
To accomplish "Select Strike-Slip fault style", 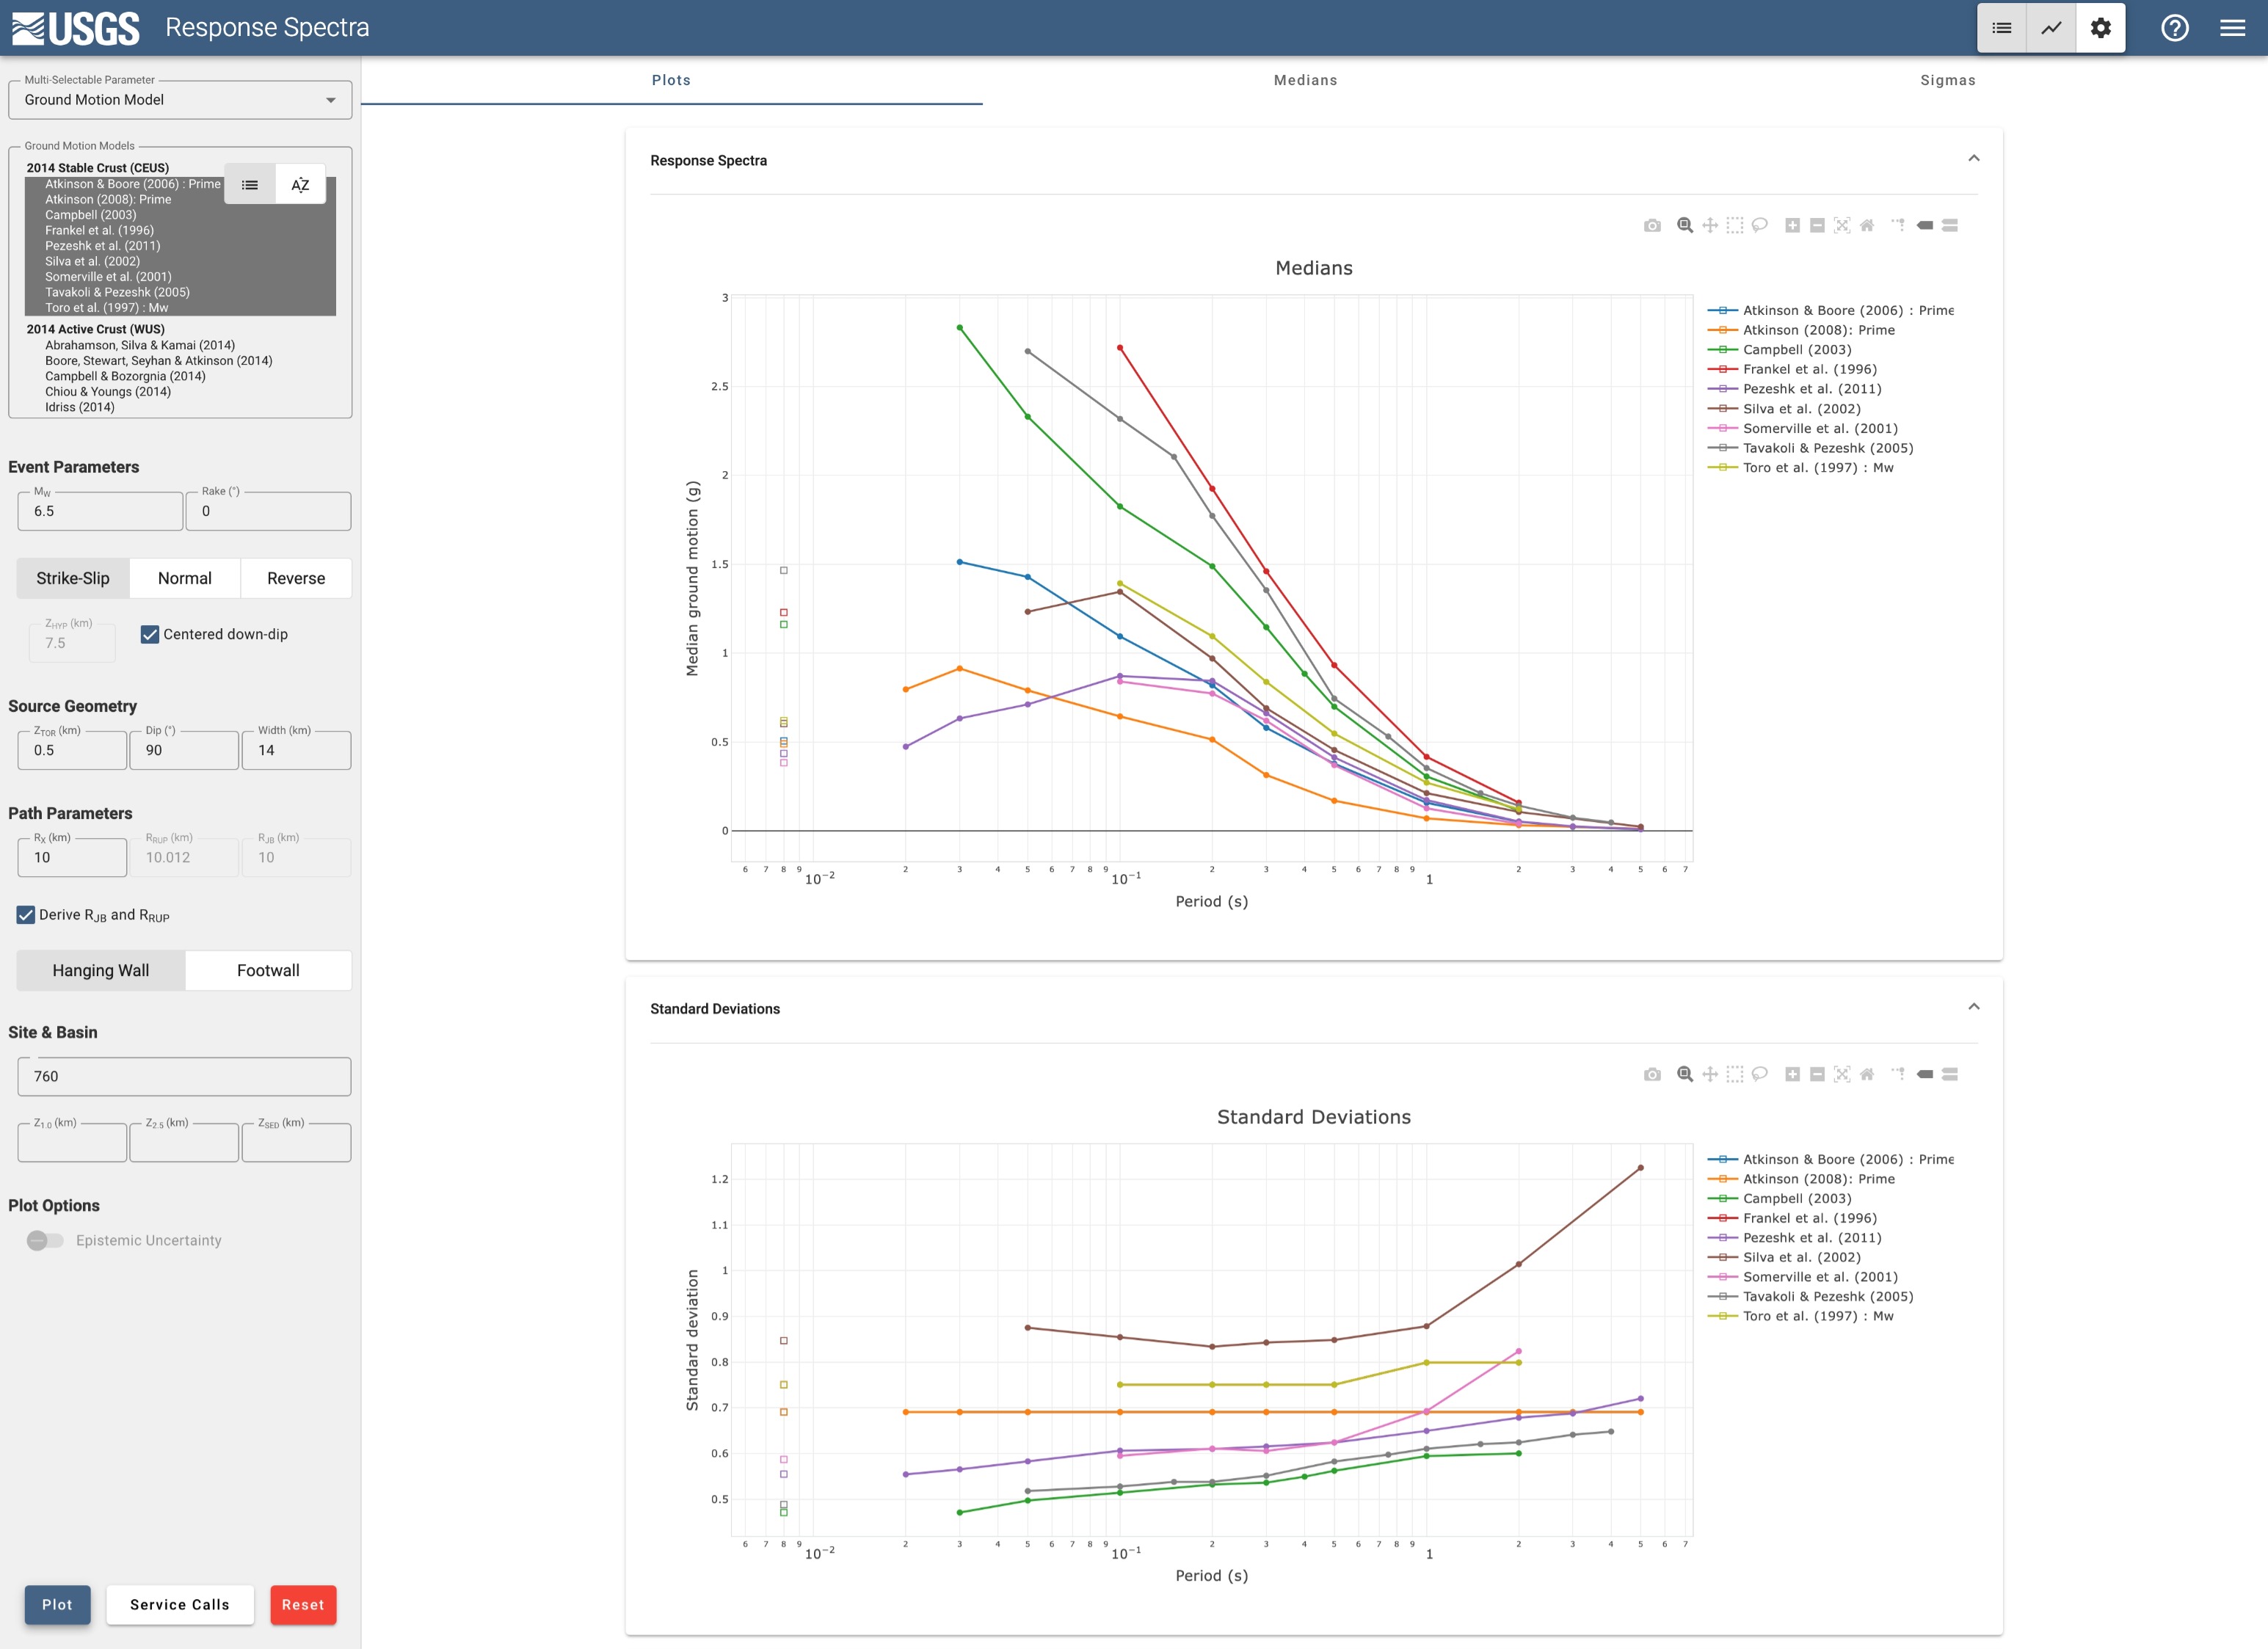I will point(73,578).
